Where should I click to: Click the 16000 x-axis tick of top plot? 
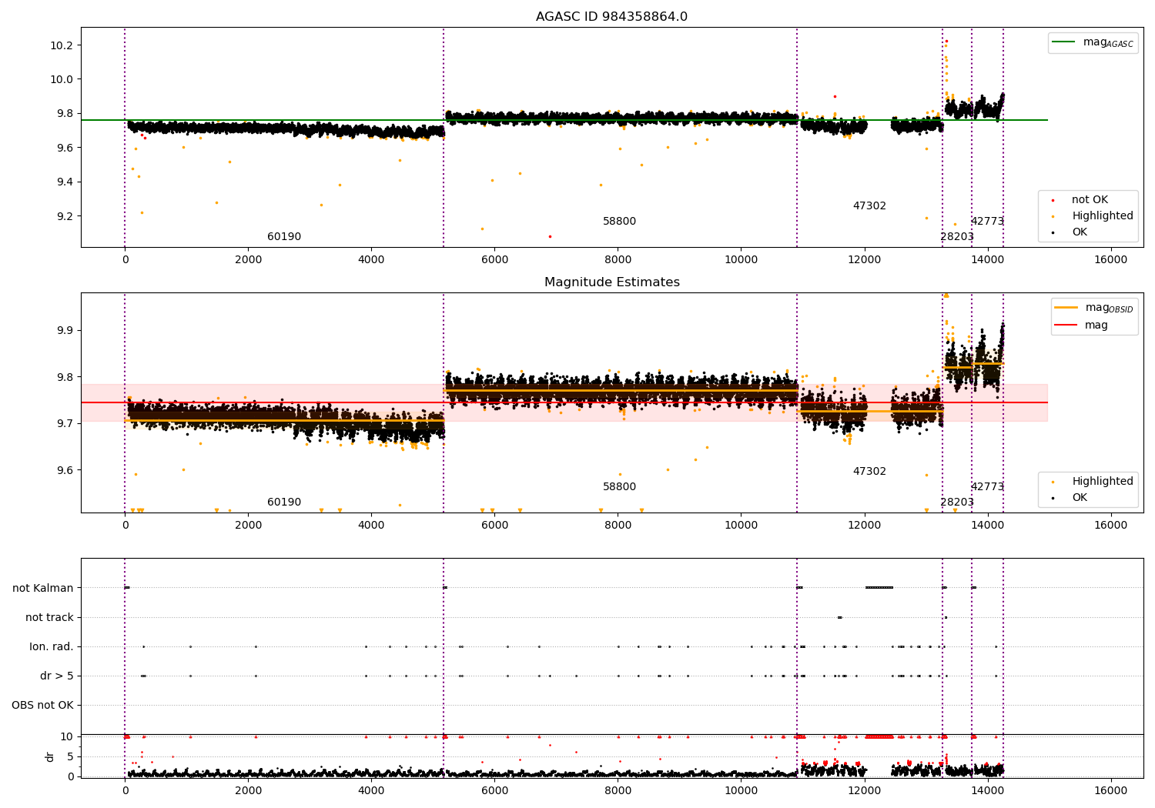tap(1110, 260)
